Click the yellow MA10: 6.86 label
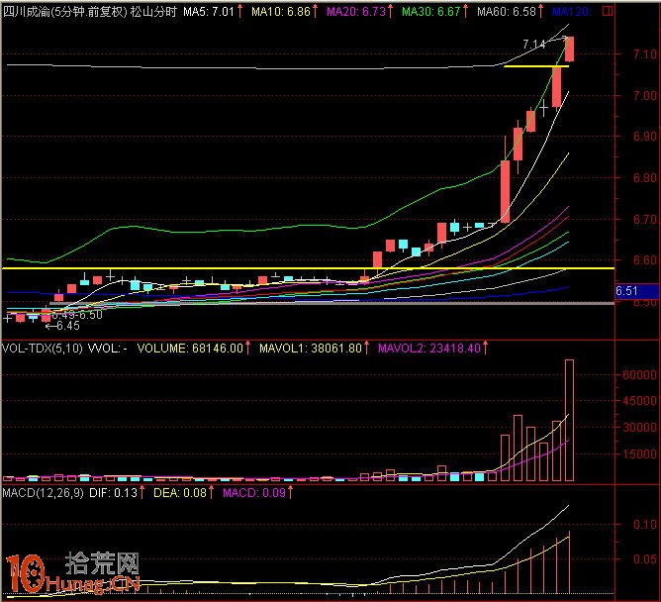The width and height of the screenshot is (661, 602). point(281,12)
